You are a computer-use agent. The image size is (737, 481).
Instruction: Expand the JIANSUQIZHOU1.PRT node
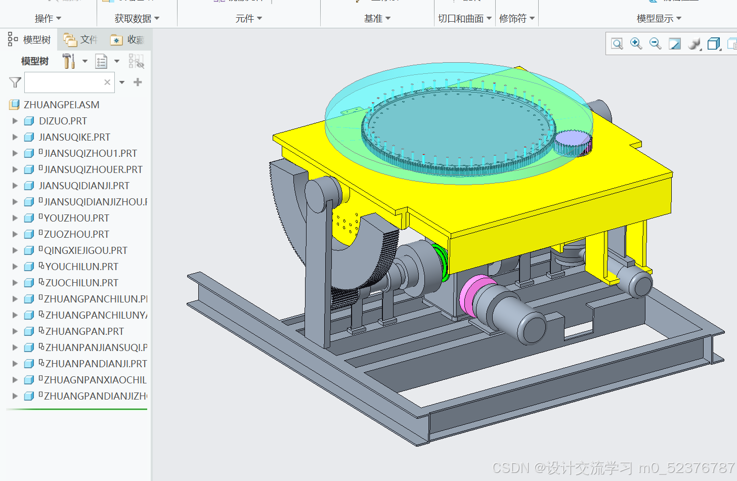[15, 153]
